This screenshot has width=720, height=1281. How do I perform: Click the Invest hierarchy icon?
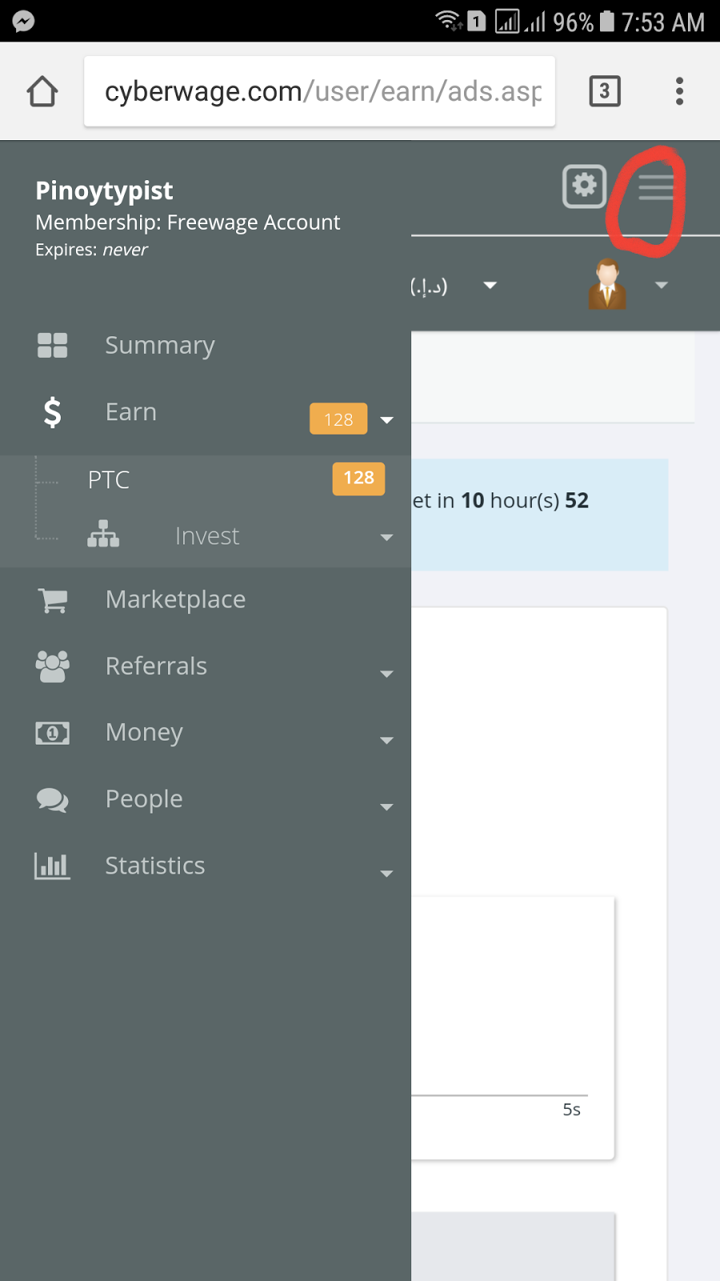(x=103, y=534)
